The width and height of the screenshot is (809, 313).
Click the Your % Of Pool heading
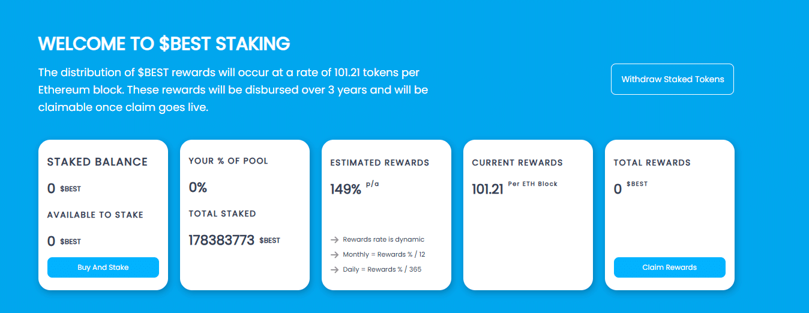229,161
